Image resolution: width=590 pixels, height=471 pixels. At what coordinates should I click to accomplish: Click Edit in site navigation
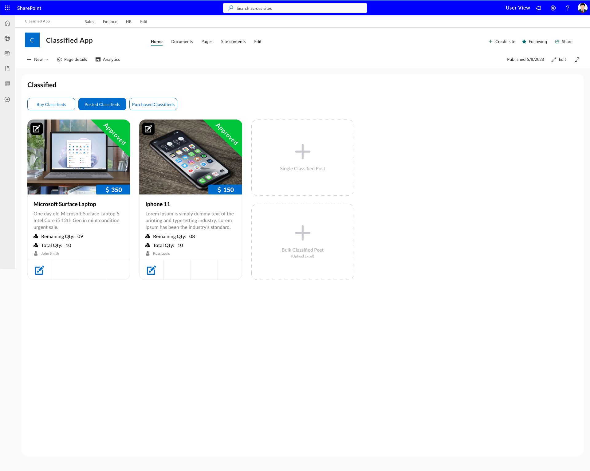(258, 42)
